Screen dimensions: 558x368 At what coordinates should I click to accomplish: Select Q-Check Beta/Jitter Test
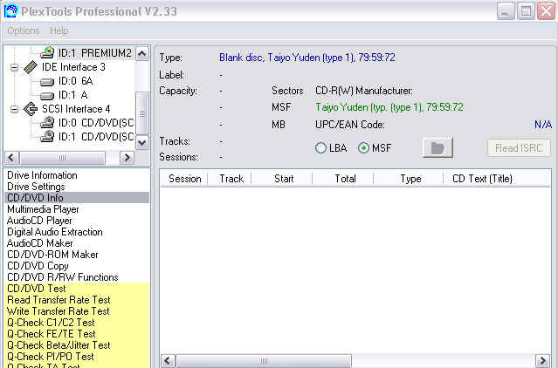pos(77,345)
